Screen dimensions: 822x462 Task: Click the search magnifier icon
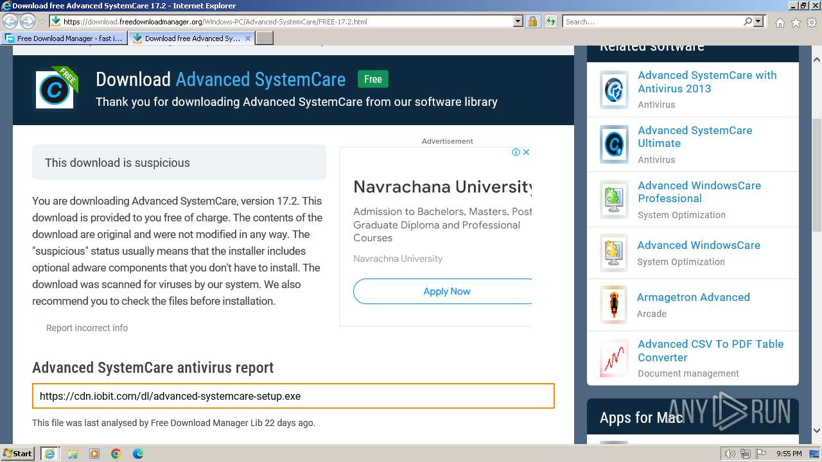click(x=748, y=21)
